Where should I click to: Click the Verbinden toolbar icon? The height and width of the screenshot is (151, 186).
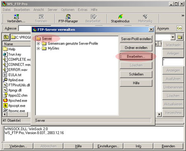pyautogui.click(x=16, y=17)
